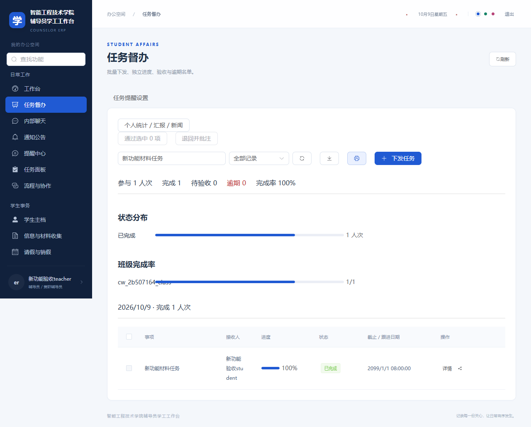Click the 2099/1/1 08:00:00 deadline cell
Viewport: 531px width, 427px height.
click(389, 369)
